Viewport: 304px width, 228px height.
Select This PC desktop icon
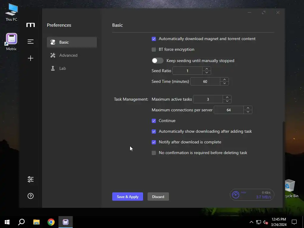[x=12, y=12]
